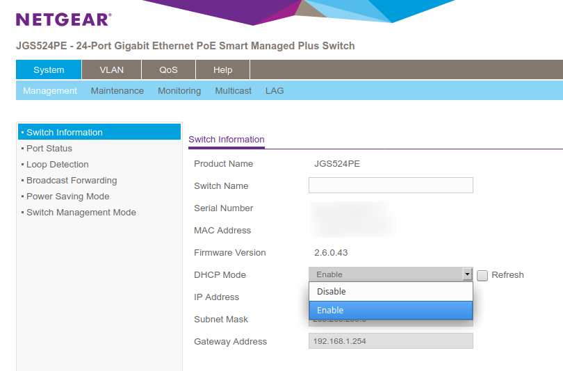Open Switch Management Mode page

click(x=81, y=213)
